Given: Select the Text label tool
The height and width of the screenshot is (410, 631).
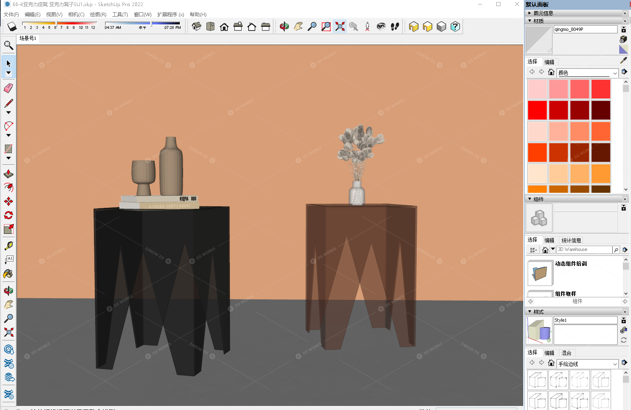Looking at the screenshot, I should [9, 260].
